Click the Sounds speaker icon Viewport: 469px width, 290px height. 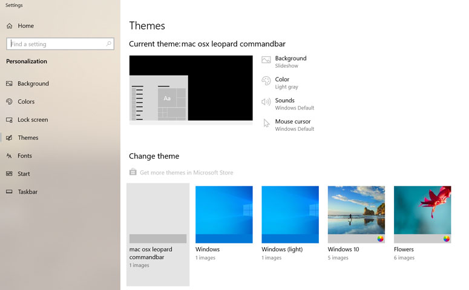(266, 102)
